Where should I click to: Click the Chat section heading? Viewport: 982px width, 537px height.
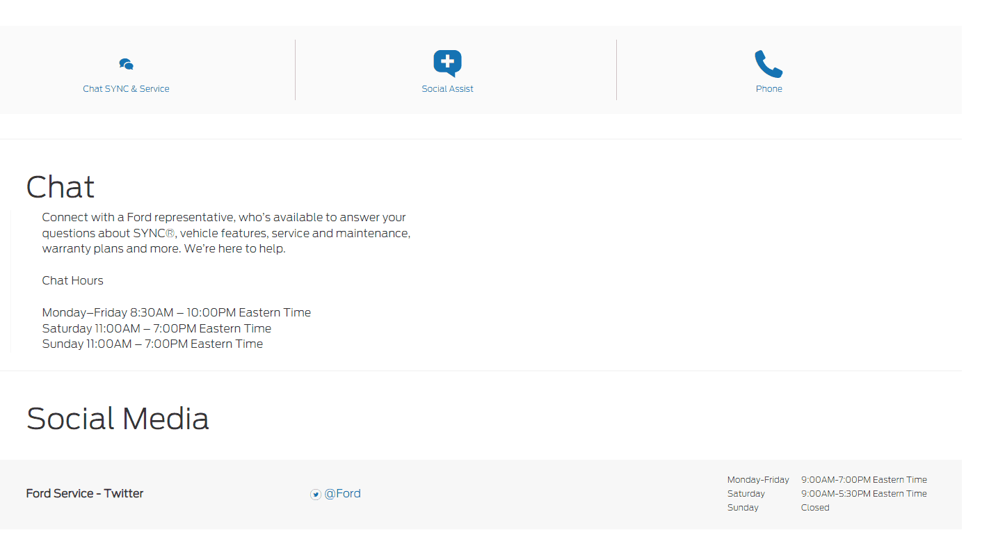(61, 187)
